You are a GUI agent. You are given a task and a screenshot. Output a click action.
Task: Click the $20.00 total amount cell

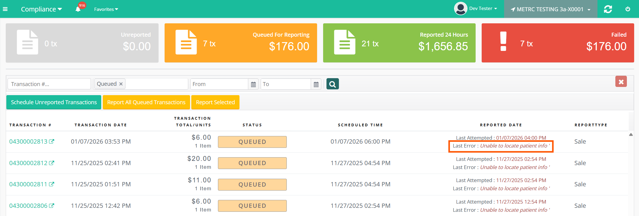[199, 158]
